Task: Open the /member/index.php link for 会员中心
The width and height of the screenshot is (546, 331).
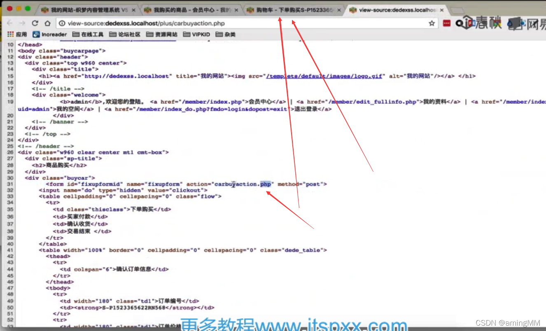Action: pos(211,102)
